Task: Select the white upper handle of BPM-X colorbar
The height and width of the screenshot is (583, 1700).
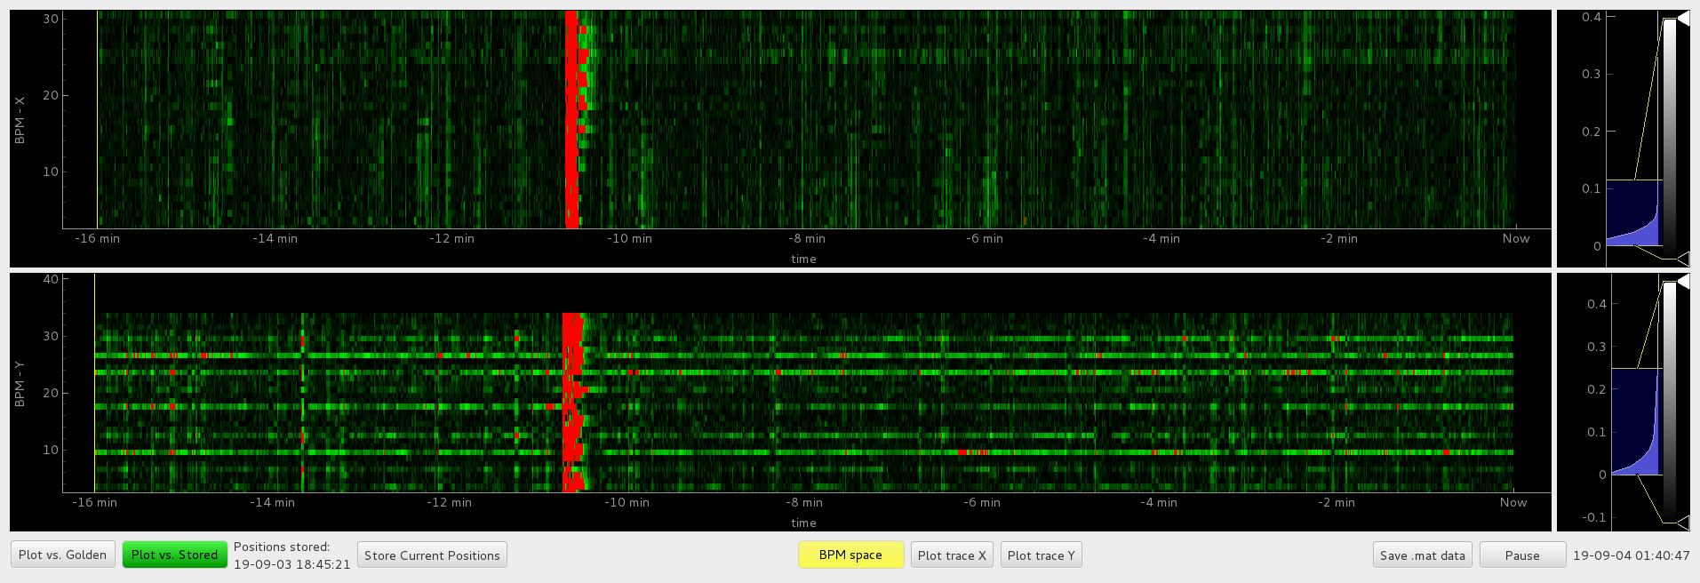Action: 1682,19
